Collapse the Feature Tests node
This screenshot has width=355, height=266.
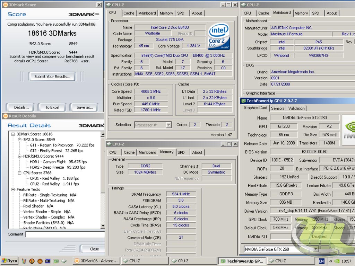click(x=13, y=189)
